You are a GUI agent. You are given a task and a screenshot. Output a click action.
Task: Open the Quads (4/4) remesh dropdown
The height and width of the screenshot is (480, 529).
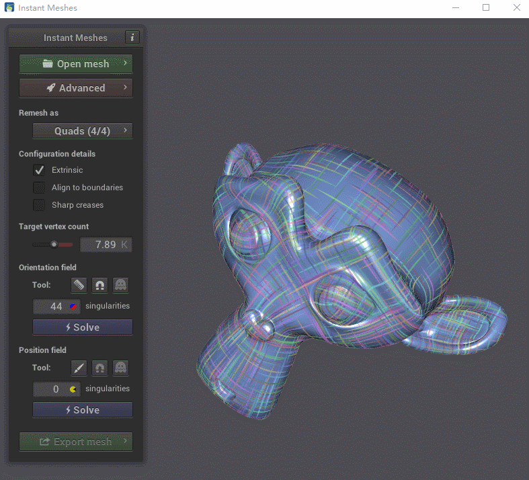point(83,131)
